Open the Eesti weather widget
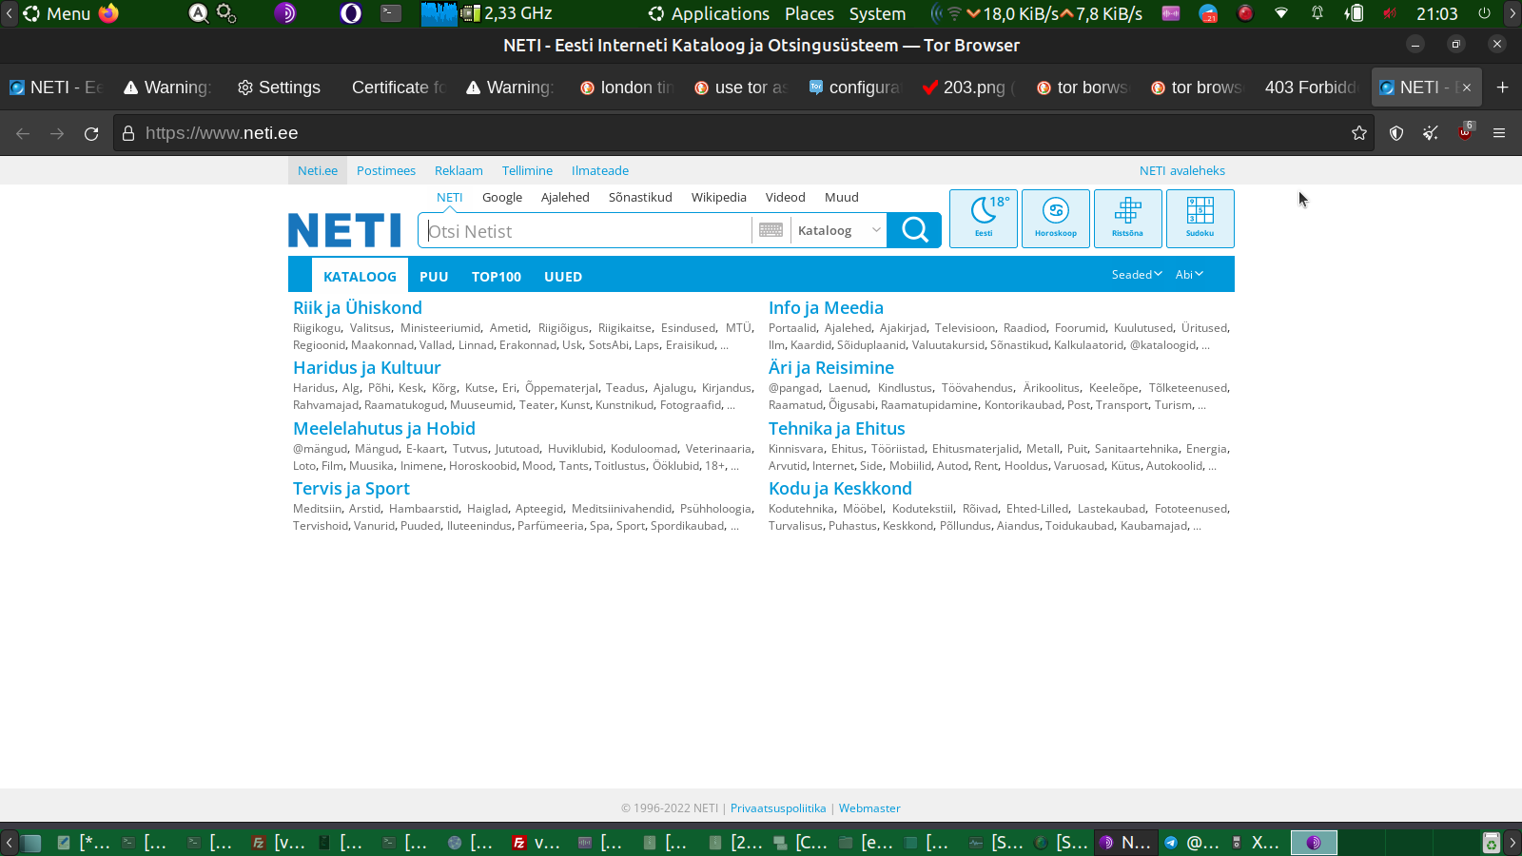 (984, 219)
